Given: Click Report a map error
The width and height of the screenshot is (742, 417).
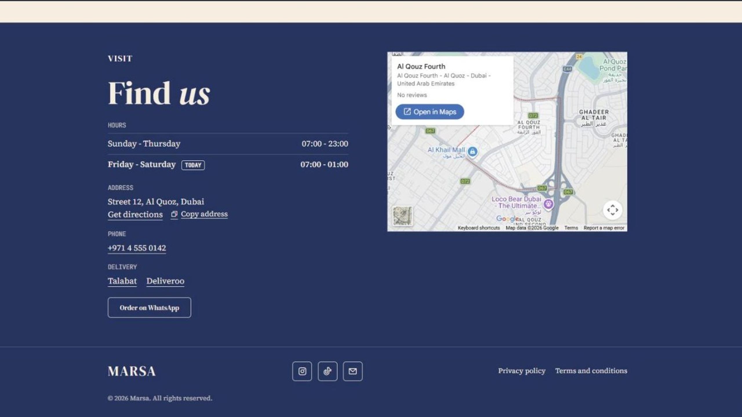Looking at the screenshot, I should coord(604,228).
